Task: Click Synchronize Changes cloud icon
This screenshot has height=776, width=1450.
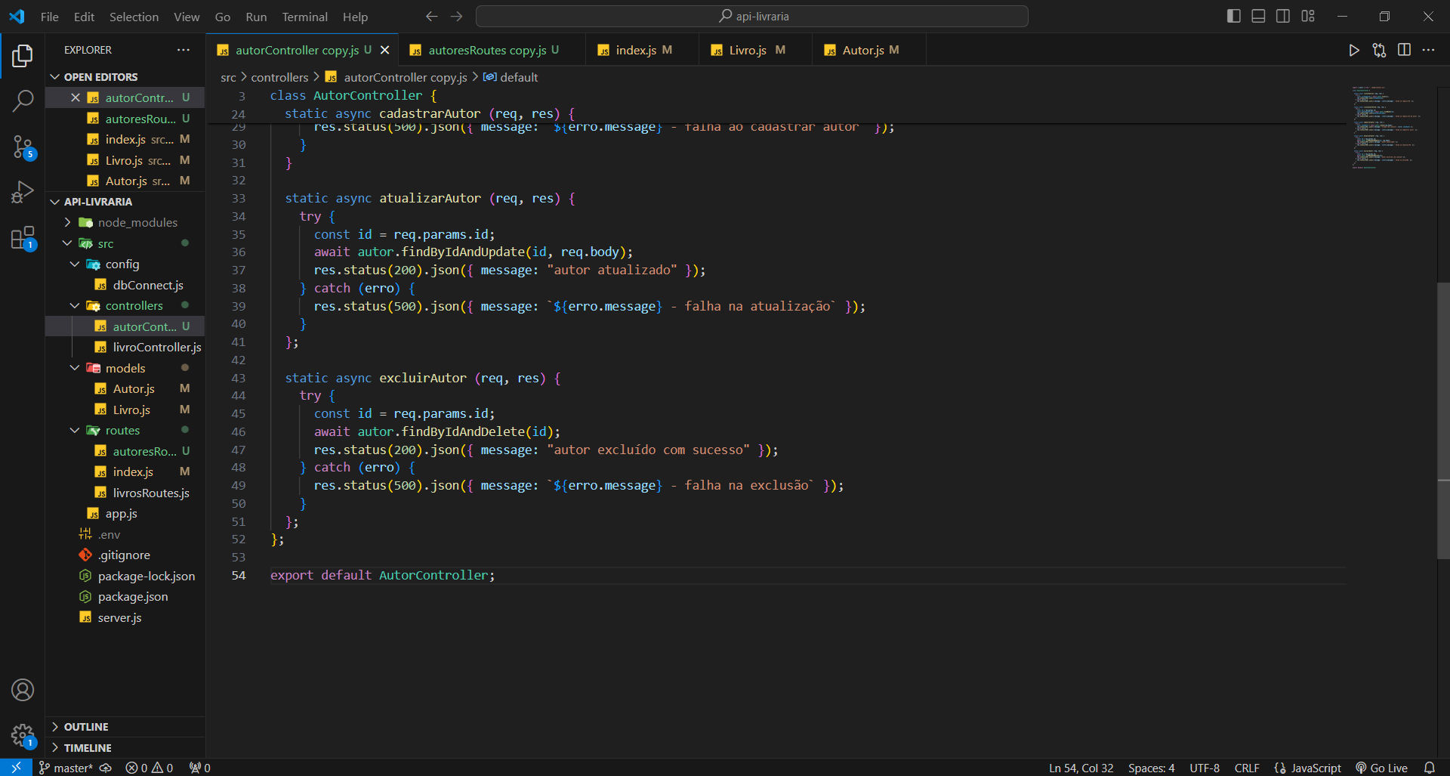Action: coord(106,768)
